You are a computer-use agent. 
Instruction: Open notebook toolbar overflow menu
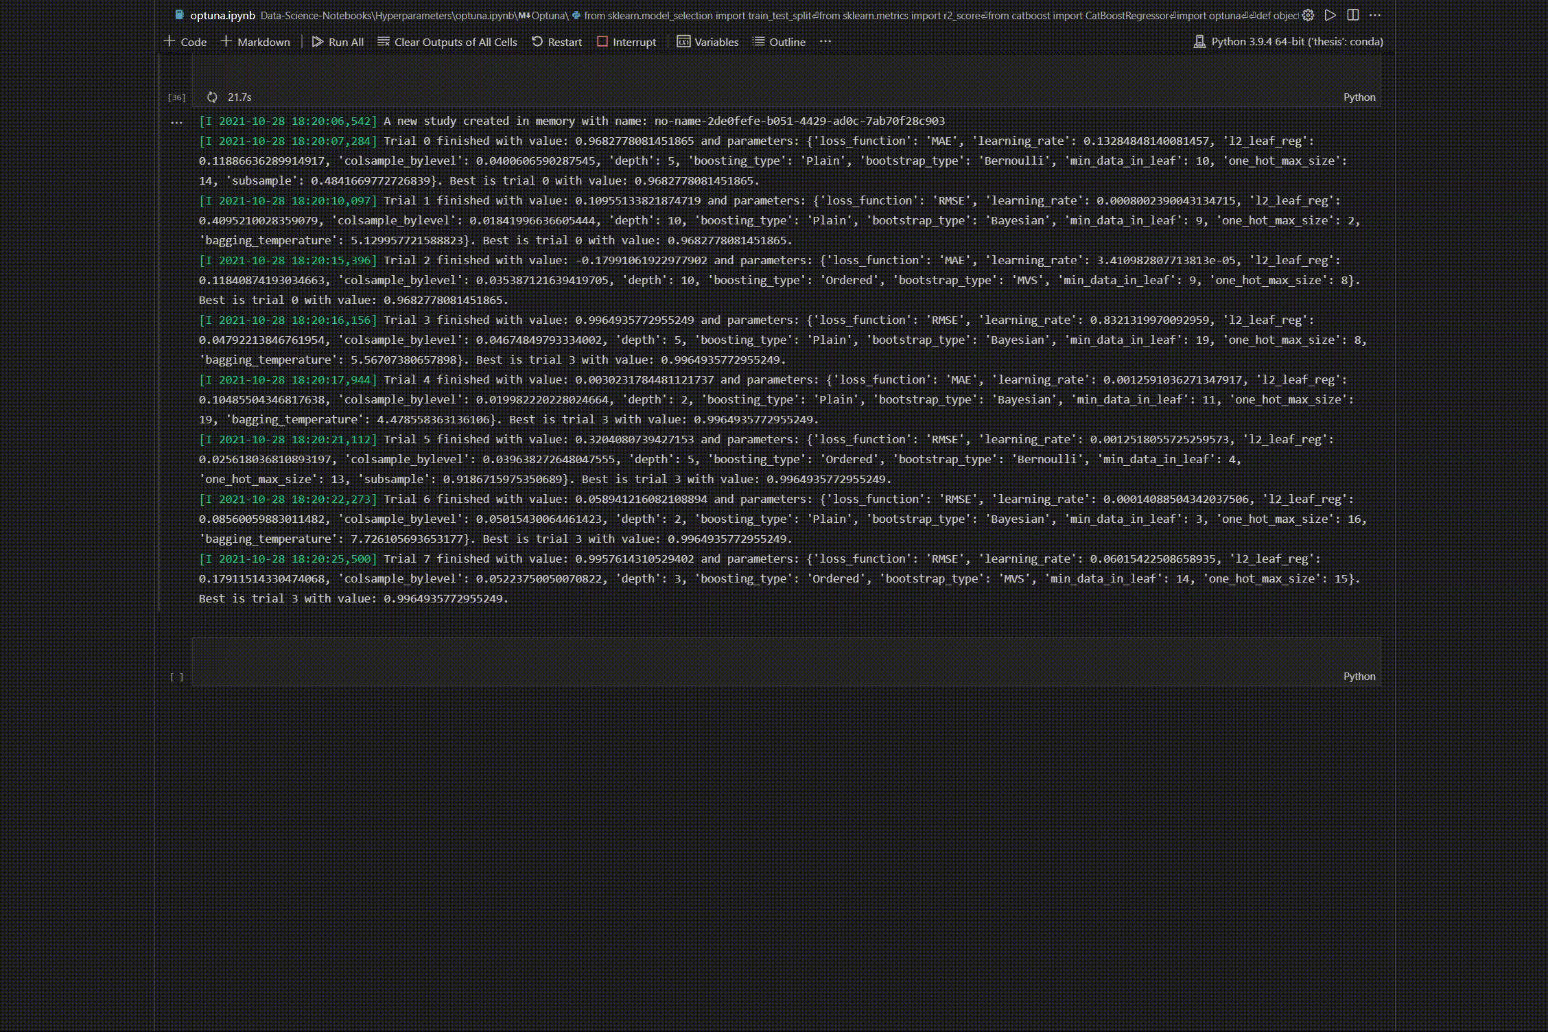[x=825, y=42]
